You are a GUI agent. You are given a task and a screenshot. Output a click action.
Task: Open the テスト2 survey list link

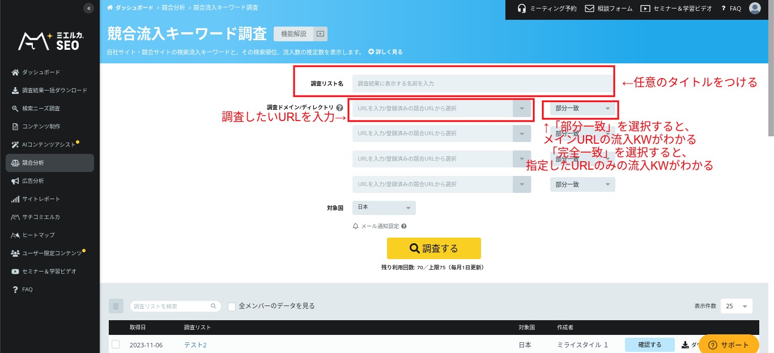pyautogui.click(x=195, y=345)
